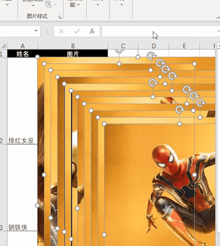Viewport: 220px width, 246px height.
Task: Select row 1 header
Action: (x=3, y=54)
